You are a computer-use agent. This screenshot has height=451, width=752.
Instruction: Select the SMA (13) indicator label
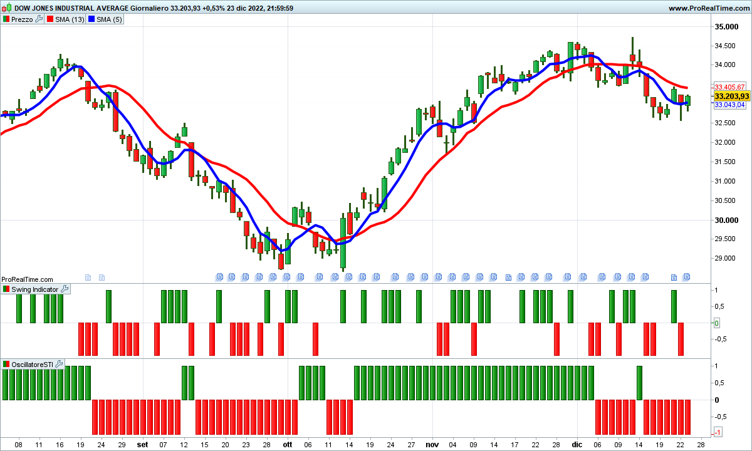[70, 19]
